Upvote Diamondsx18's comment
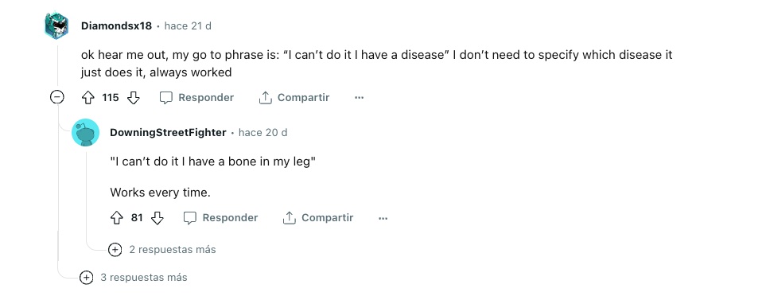 click(88, 98)
